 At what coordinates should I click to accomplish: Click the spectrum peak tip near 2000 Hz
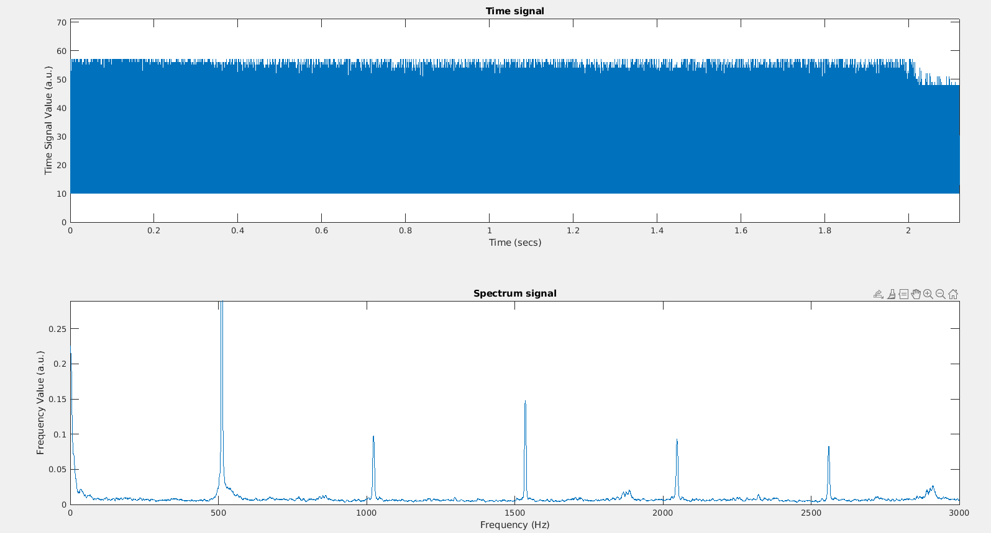point(677,440)
